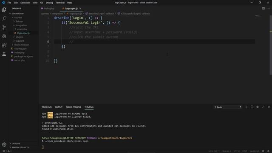Click the JavaScript language mode status entry
The height and width of the screenshot is (153, 272).
[254, 151]
